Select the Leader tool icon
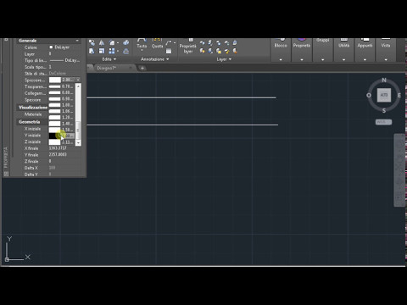 [x=169, y=42]
